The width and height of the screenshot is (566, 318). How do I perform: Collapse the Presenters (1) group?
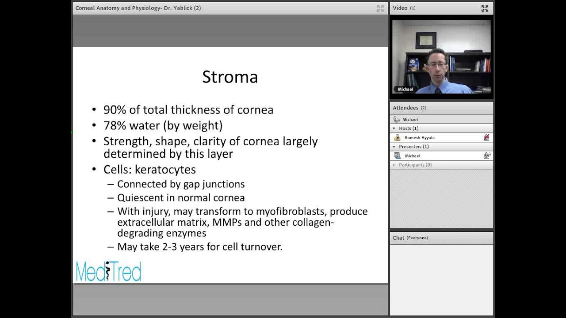click(394, 147)
